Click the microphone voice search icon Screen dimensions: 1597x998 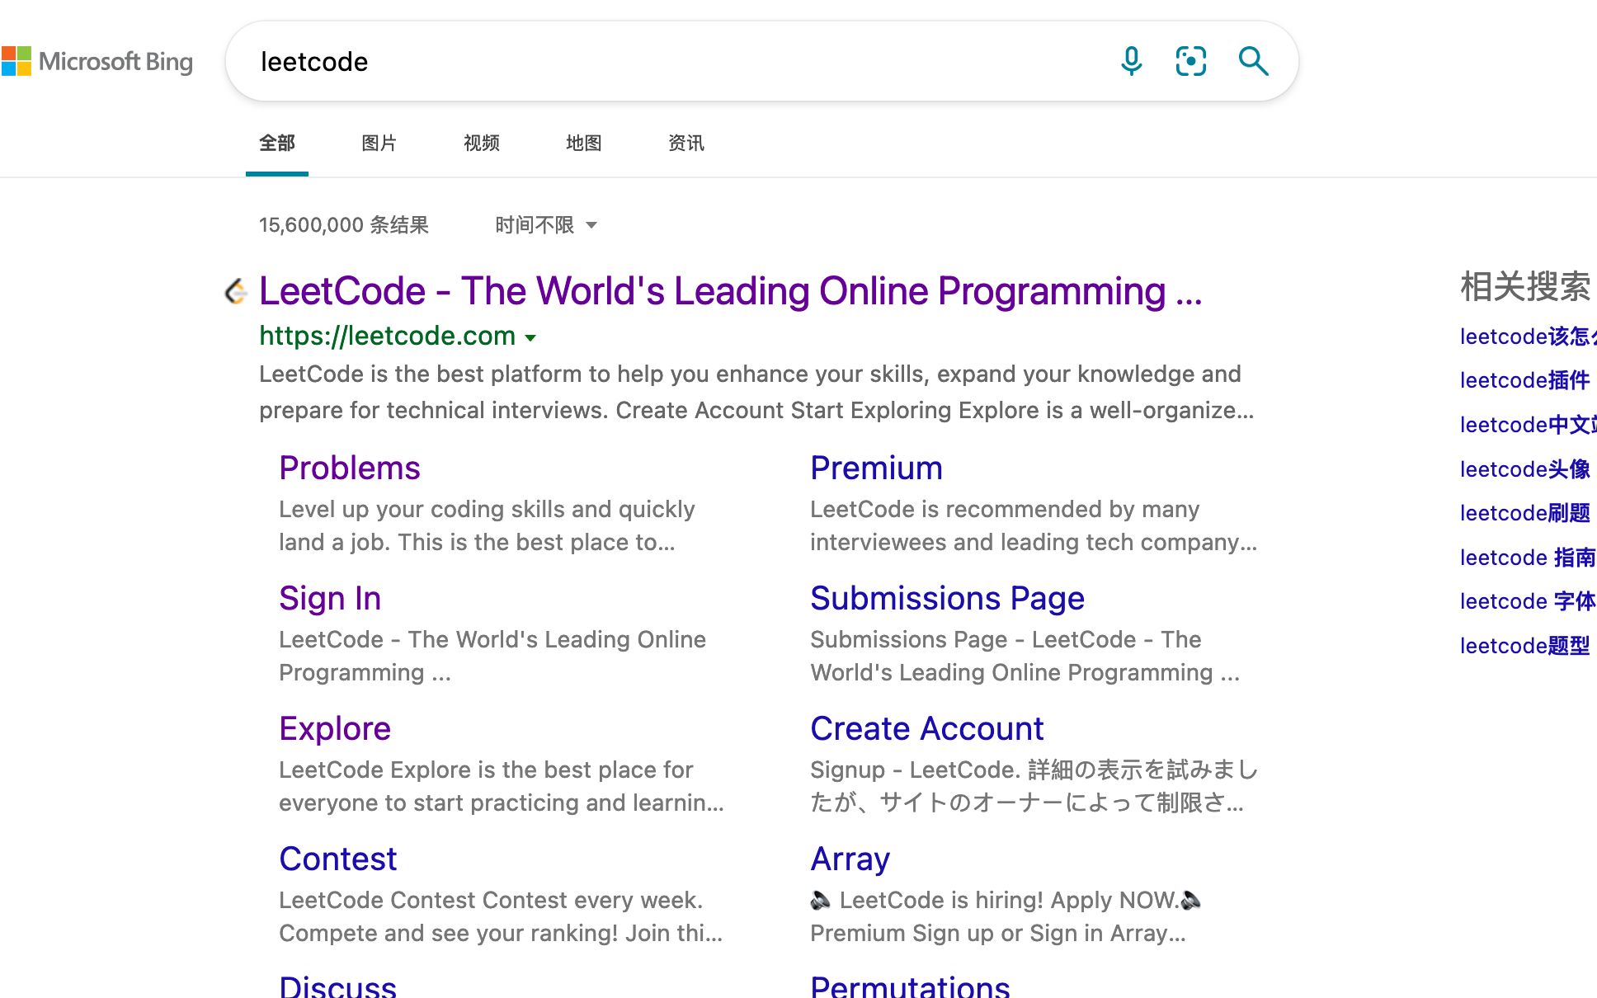pos(1131,61)
